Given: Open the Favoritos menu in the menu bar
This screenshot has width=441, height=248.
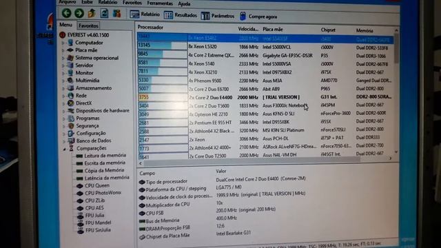Looking at the screenshot, I should point(132,3).
